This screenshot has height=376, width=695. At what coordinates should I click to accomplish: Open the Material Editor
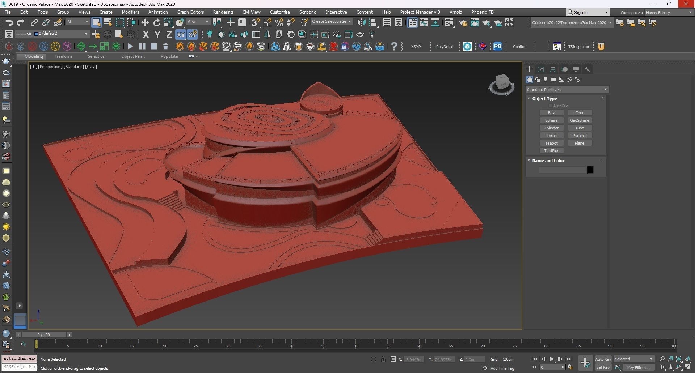pos(449,23)
